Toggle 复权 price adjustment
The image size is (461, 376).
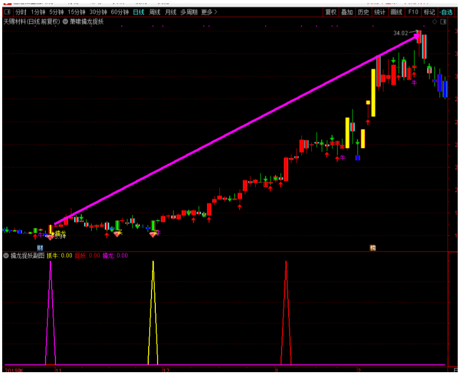[x=330, y=12]
